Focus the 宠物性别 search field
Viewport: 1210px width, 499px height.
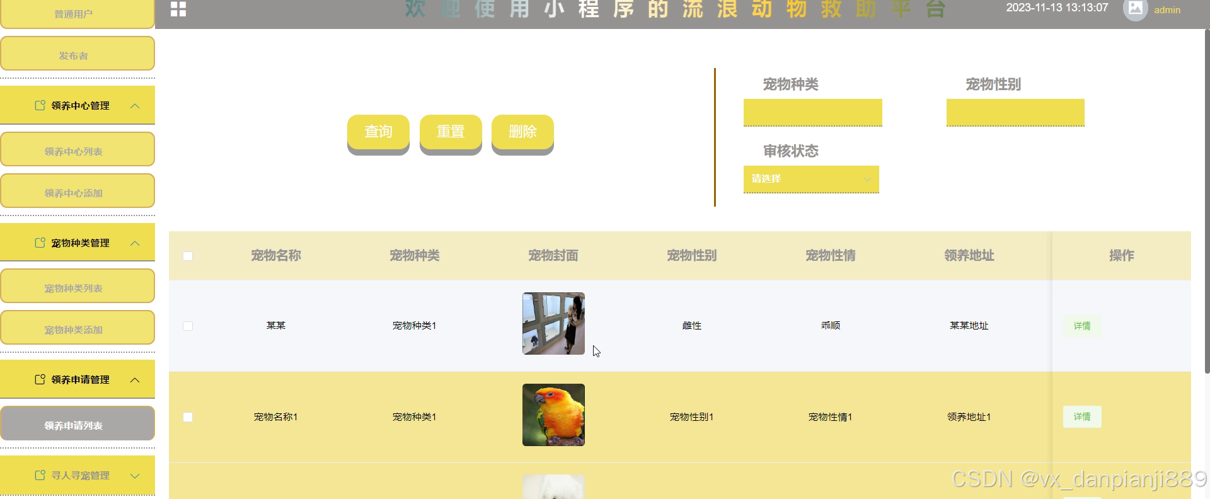pyautogui.click(x=1015, y=112)
